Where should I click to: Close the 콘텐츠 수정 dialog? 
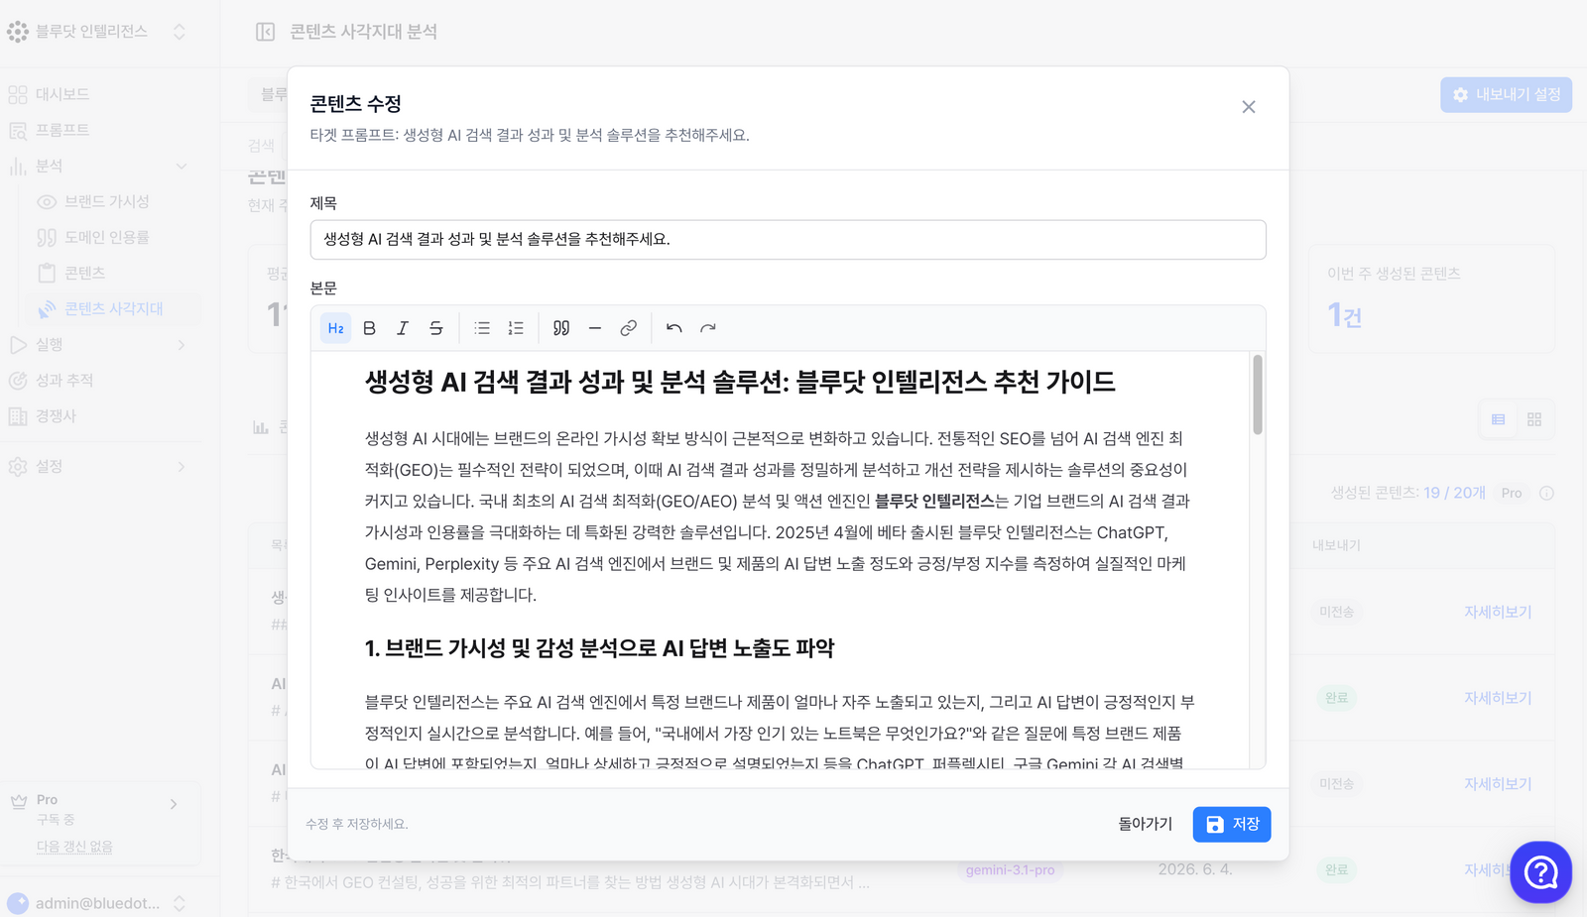pyautogui.click(x=1249, y=107)
